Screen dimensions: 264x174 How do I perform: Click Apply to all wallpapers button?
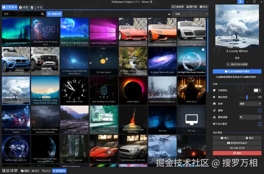pyautogui.click(x=237, y=143)
